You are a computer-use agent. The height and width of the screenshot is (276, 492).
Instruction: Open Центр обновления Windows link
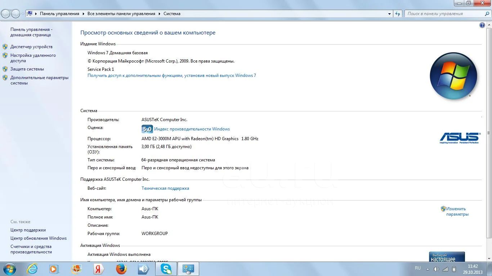(x=39, y=238)
